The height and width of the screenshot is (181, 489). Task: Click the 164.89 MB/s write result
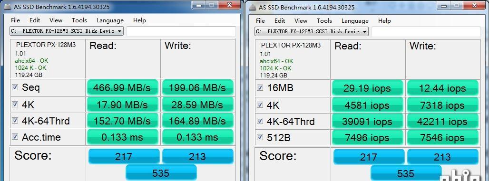(x=197, y=121)
